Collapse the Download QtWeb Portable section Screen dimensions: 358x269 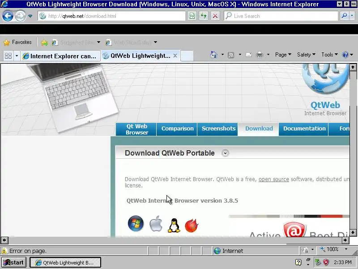coord(225,153)
